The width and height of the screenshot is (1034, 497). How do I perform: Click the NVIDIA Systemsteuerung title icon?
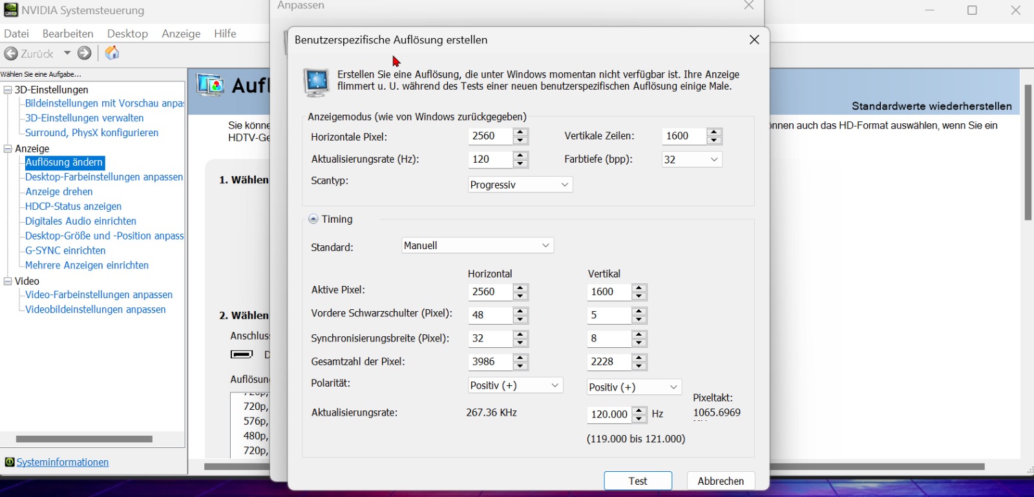point(11,10)
